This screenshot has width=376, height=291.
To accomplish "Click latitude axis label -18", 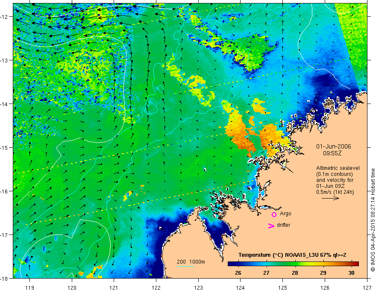I will click(x=5, y=278).
